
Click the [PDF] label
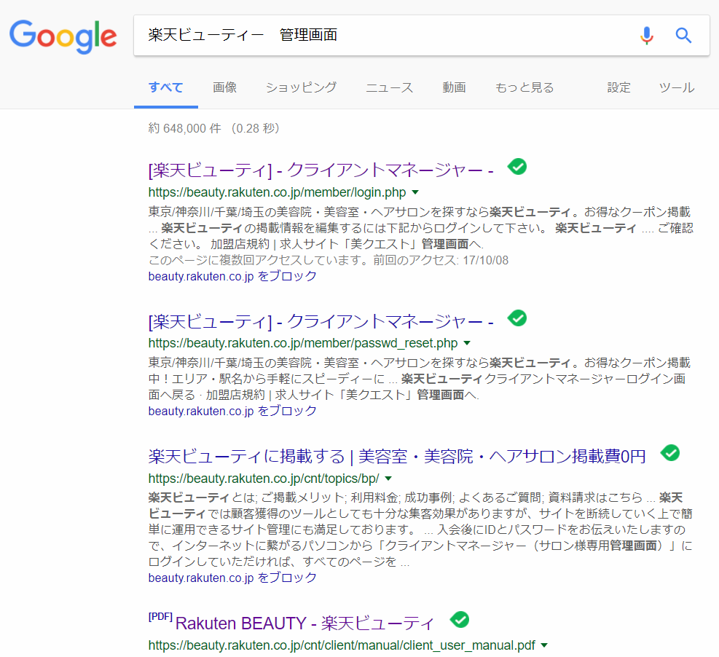[x=160, y=616]
